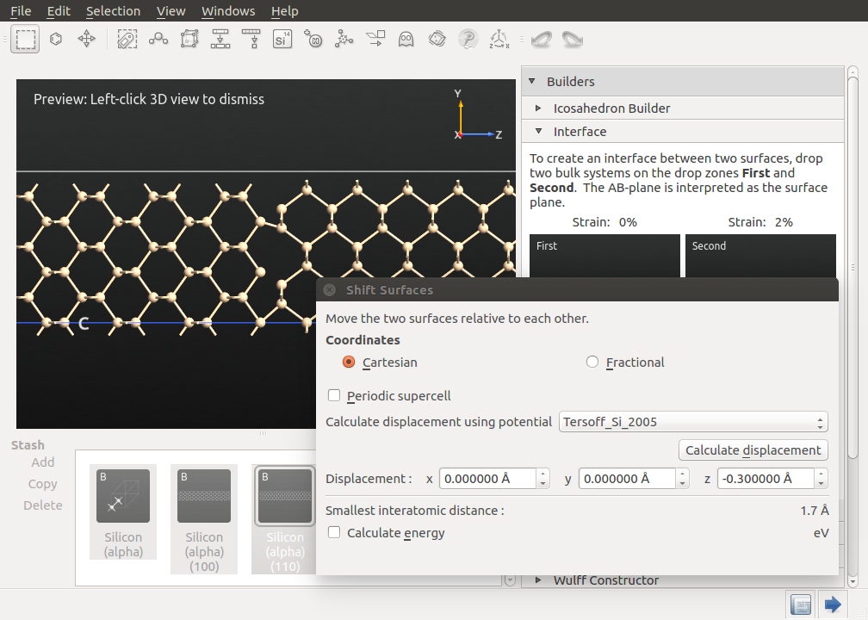Click the z displacement input field

766,478
